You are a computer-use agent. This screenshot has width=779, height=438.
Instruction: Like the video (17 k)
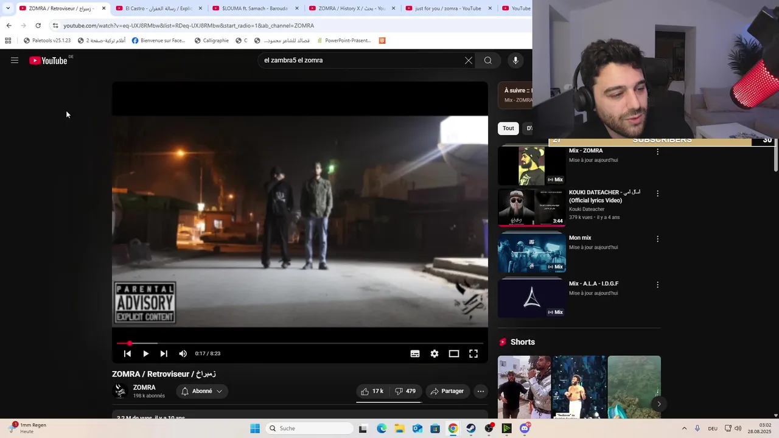tap(372, 391)
